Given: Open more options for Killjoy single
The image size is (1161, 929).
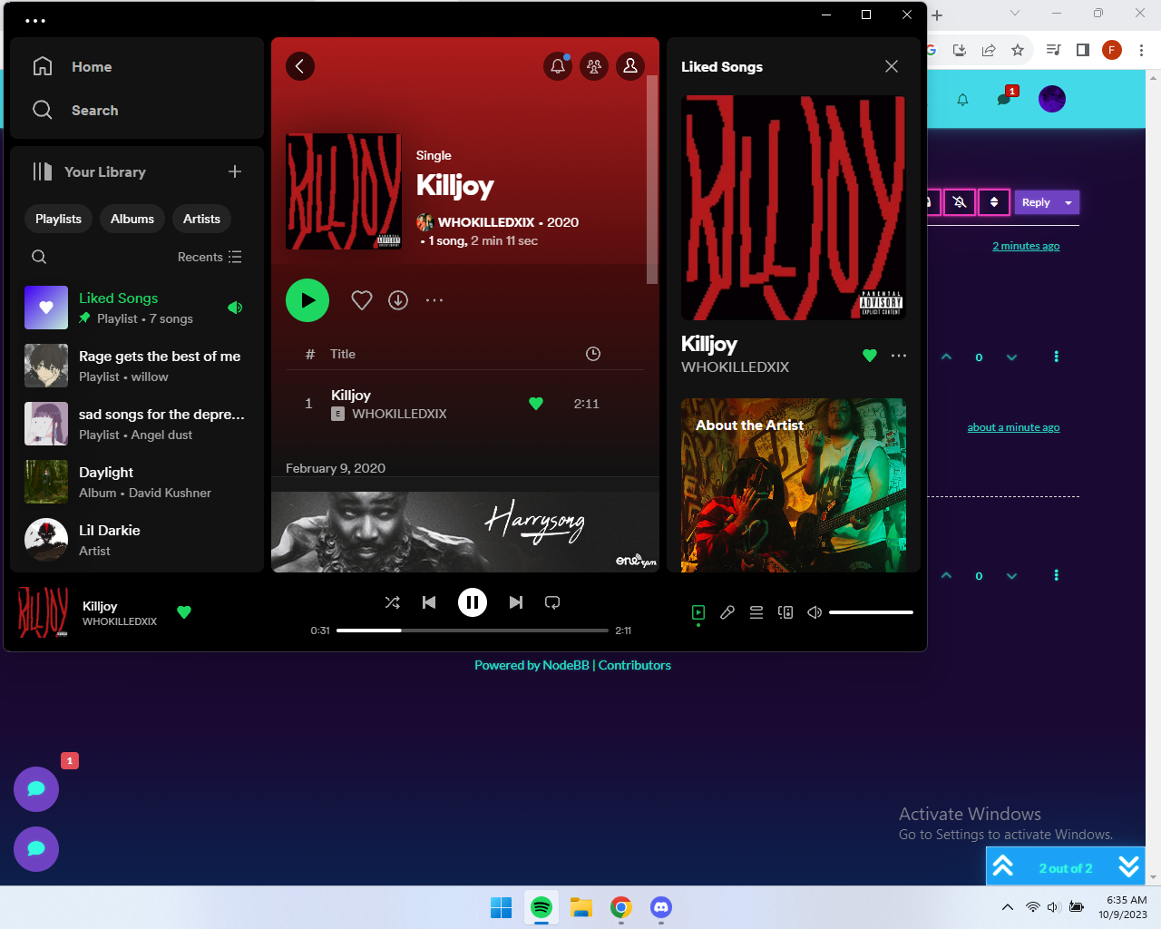Looking at the screenshot, I should tap(434, 300).
